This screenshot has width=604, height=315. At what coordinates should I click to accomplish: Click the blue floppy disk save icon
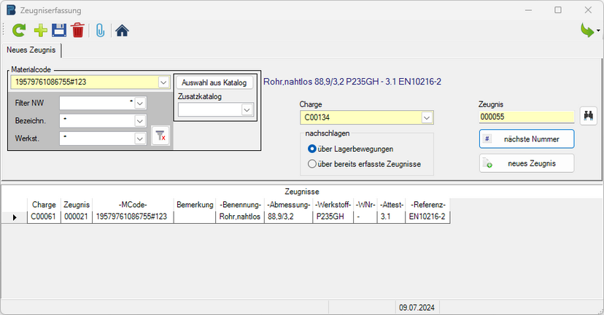[x=58, y=30]
